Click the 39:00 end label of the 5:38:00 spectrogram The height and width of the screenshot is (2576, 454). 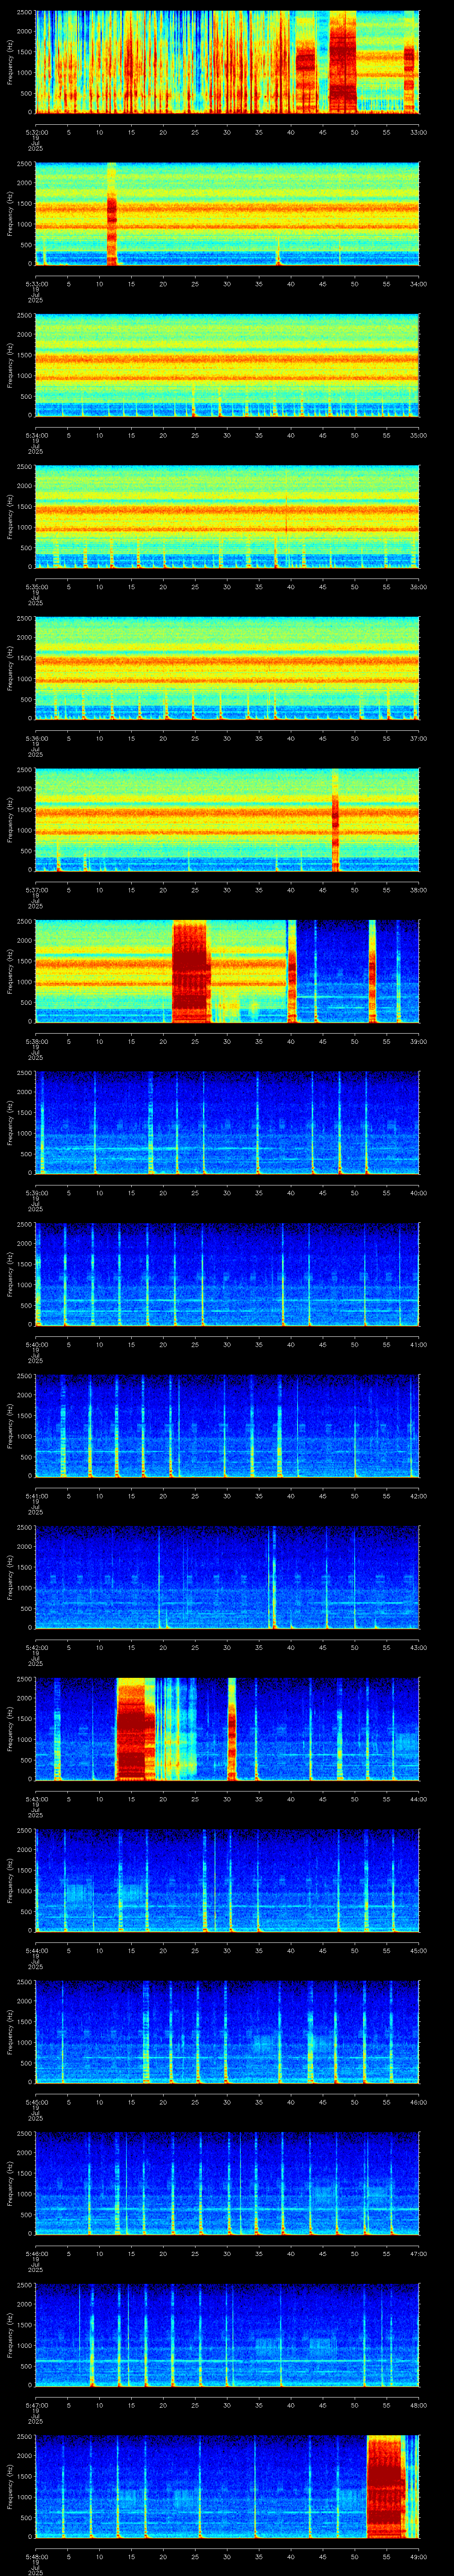pyautogui.click(x=418, y=1041)
